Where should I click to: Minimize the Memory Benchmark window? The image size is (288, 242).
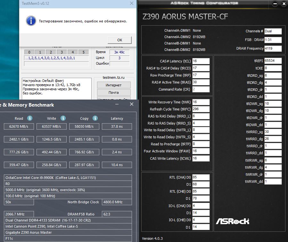click(x=117, y=104)
